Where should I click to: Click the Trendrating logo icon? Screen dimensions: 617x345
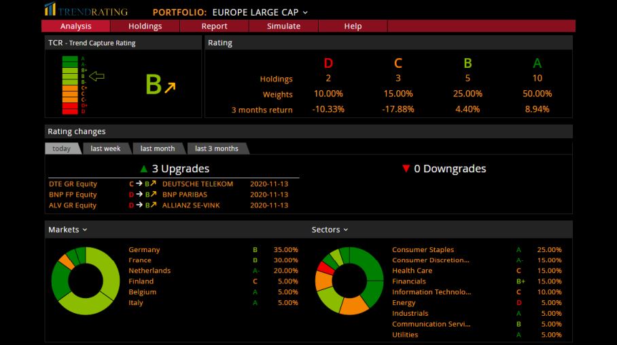(50, 9)
